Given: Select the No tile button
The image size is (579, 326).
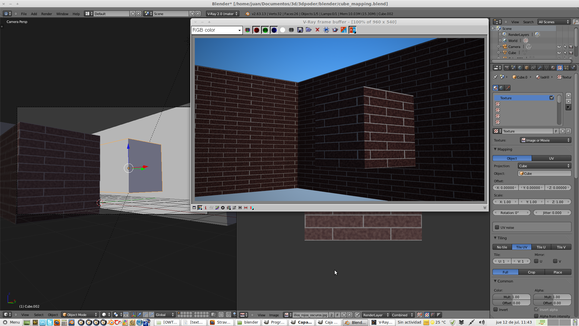Looking at the screenshot, I should [x=502, y=247].
